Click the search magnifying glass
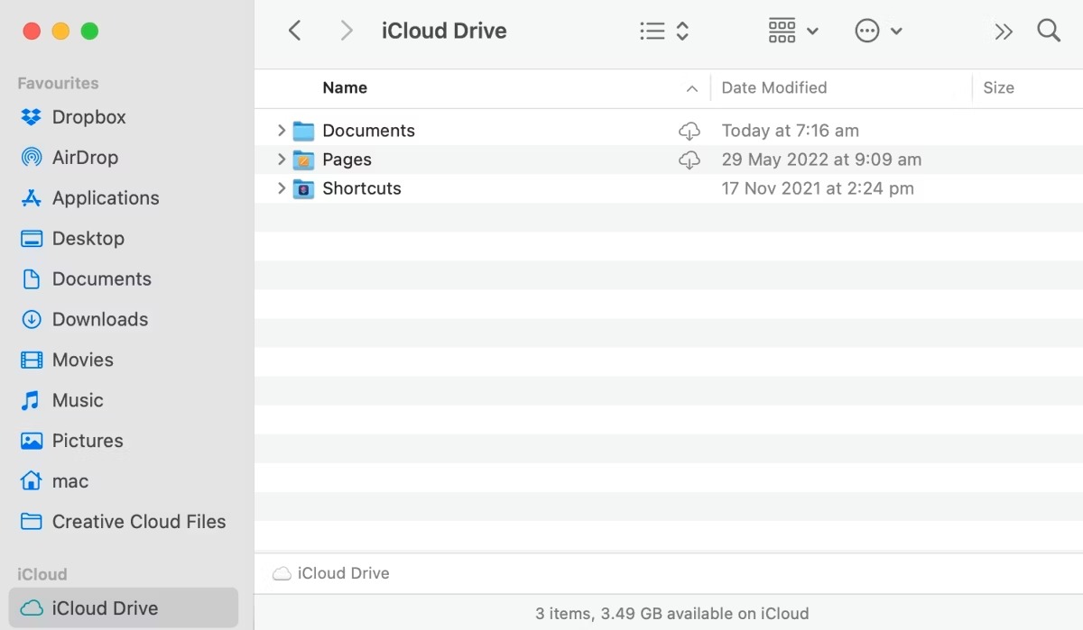Image resolution: width=1083 pixels, height=630 pixels. [1049, 30]
